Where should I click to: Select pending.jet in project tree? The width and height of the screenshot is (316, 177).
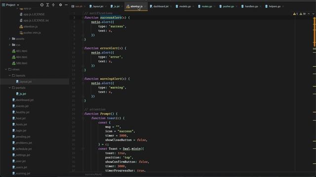click(x=21, y=137)
